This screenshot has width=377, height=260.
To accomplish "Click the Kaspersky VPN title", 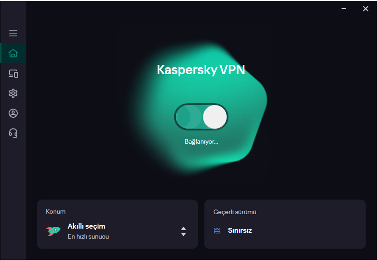I will [201, 70].
